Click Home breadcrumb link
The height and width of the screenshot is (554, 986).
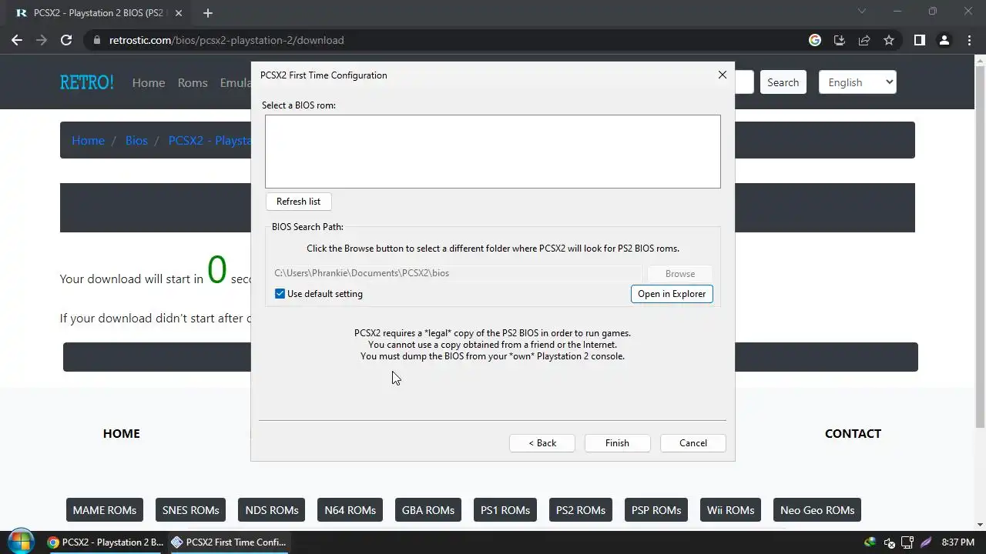[88, 140]
